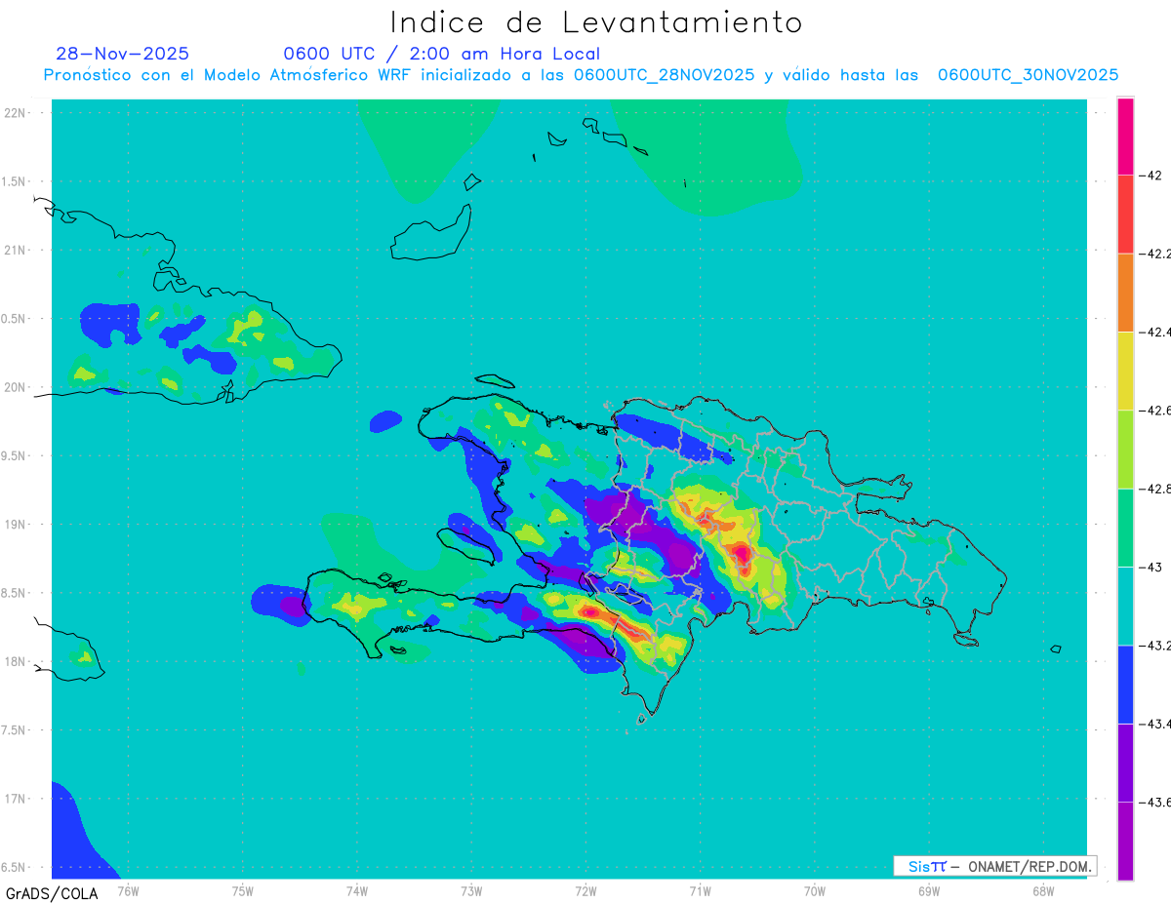Click the '17N' latitude label

[15, 799]
